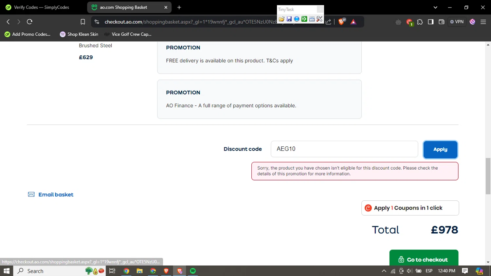Screen dimensions: 491x276
Task: Open the ESP language input indicator
Action: 429,271
